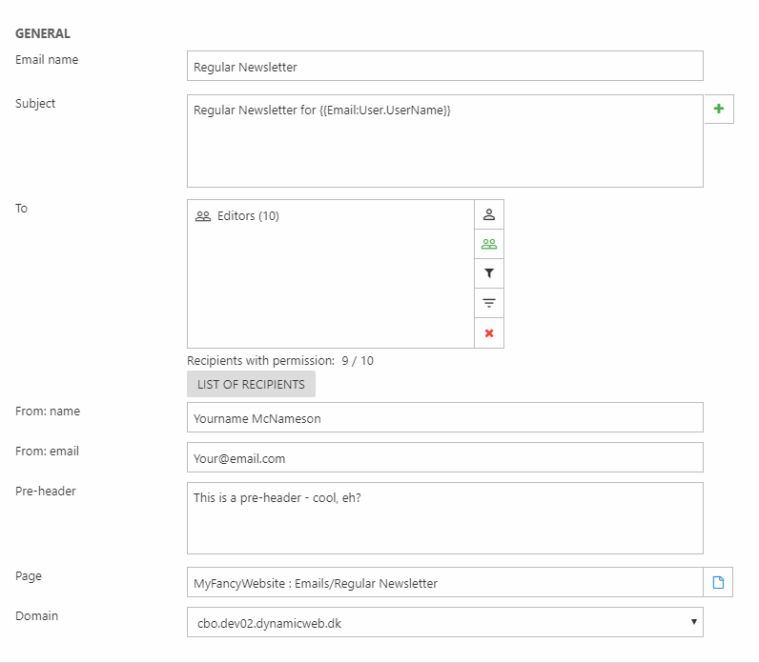Click the Page path field
This screenshot has width=759, height=663.
pyautogui.click(x=445, y=582)
